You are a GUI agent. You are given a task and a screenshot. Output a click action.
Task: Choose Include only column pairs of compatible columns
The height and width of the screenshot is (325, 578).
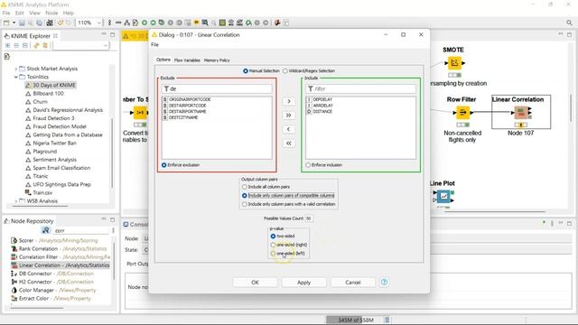coord(245,196)
